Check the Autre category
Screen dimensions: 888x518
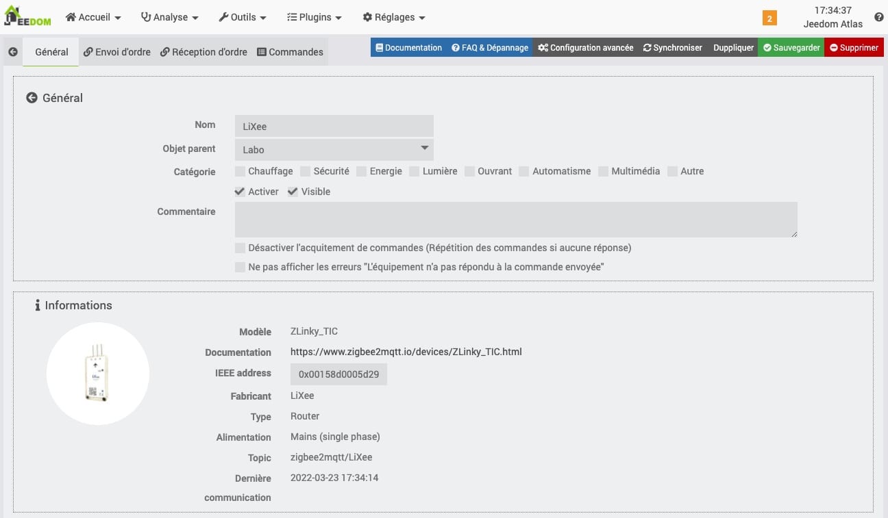pos(672,171)
